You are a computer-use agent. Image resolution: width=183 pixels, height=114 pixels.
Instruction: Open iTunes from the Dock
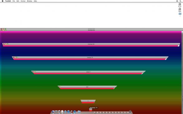[68, 112]
